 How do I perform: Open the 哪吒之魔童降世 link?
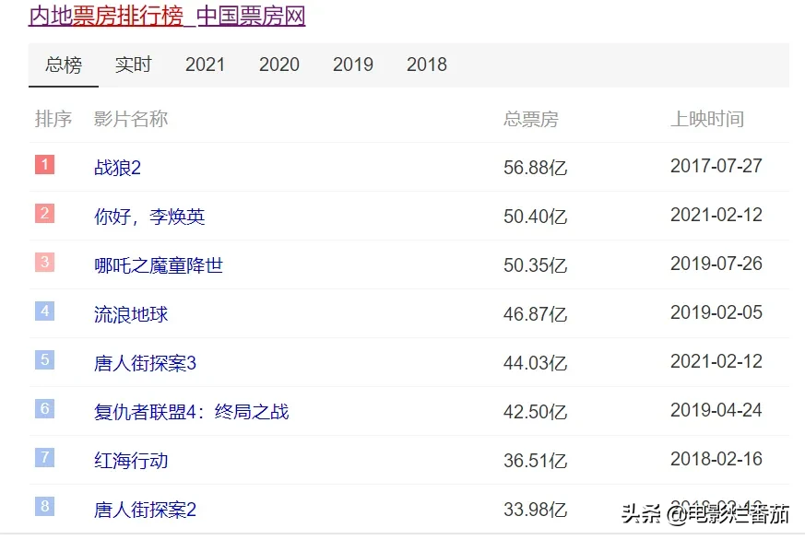pos(160,264)
